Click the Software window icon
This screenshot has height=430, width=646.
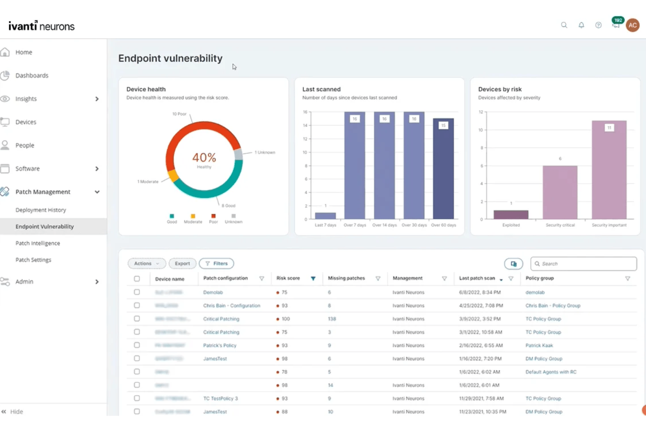(x=5, y=169)
